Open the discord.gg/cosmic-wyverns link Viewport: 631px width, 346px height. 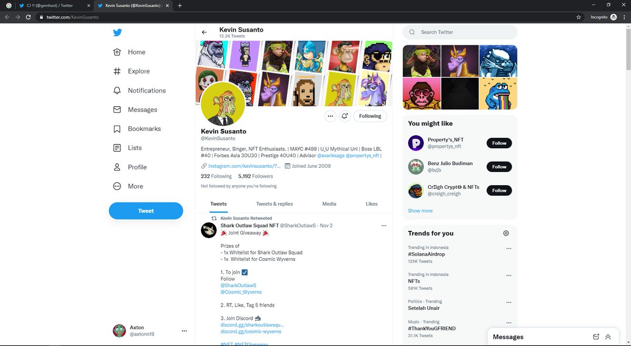pos(251,331)
